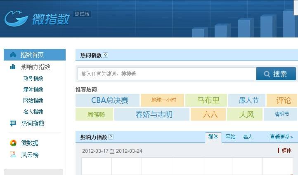The height and width of the screenshot is (175, 298).
Task: Click the bar chart icon beside 影响力指数
Action: point(13,67)
